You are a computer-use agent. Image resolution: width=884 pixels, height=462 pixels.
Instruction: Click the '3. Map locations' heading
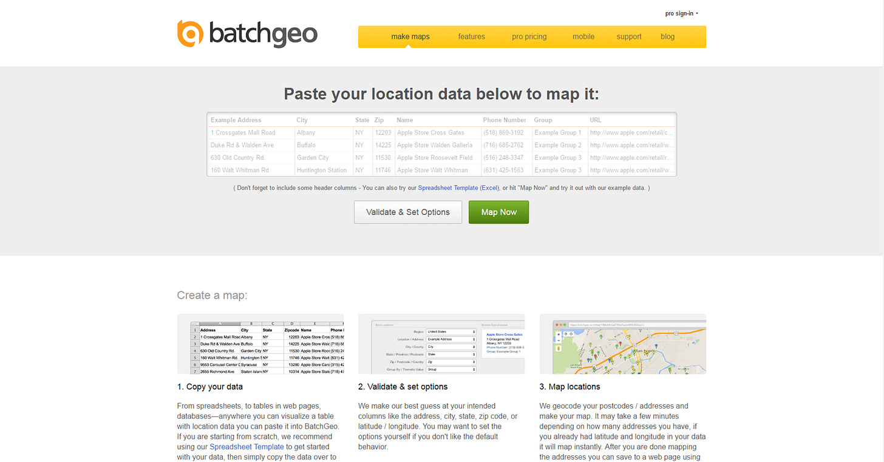point(569,387)
